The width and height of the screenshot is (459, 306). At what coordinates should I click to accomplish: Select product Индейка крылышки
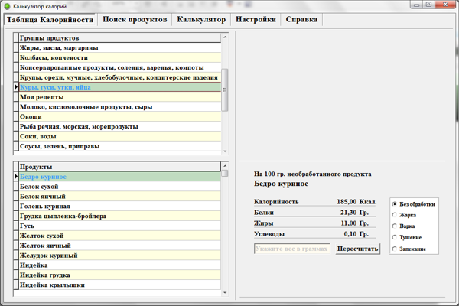(120, 285)
